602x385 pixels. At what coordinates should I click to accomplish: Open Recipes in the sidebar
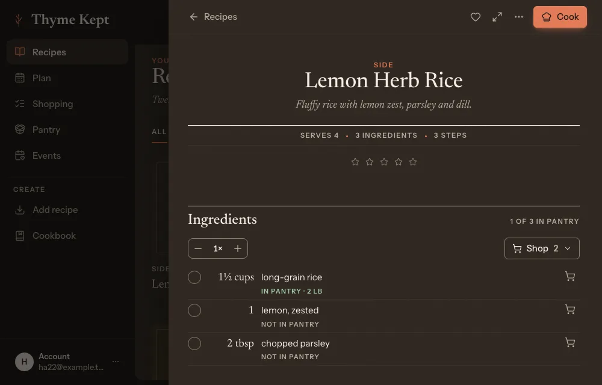coord(67,52)
